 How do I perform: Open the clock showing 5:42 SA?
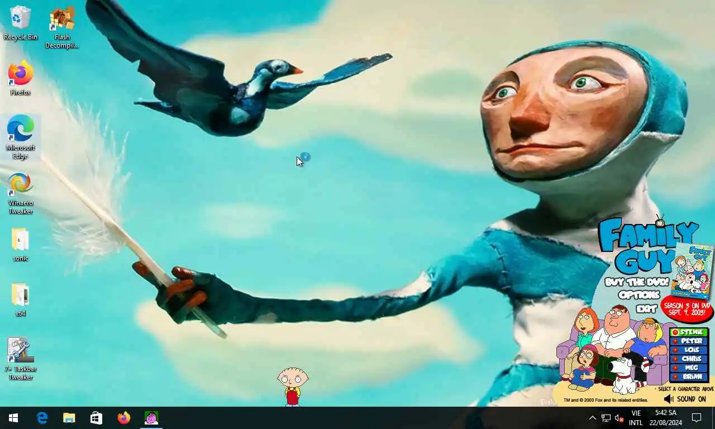(665, 418)
